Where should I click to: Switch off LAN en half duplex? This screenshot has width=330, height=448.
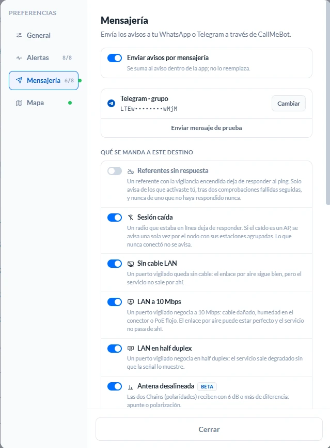pos(115,348)
